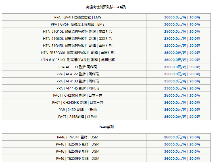Click PA46 TE250F6 副牌 DSM product name
The height and width of the screenshot is (164, 213).
[x=78, y=144]
